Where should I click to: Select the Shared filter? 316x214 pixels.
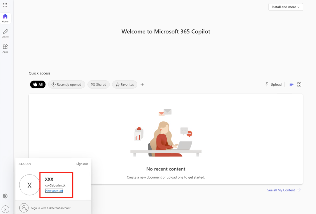click(98, 85)
